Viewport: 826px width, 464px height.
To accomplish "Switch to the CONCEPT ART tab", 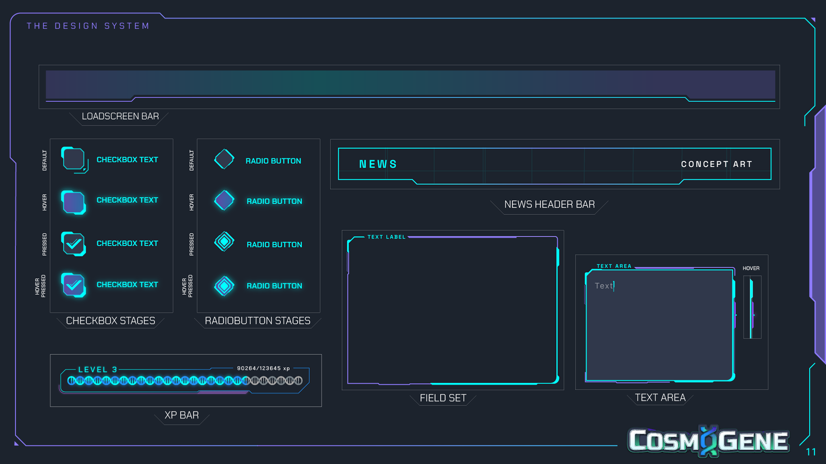I will (x=716, y=164).
